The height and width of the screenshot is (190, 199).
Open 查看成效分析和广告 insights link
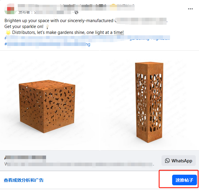[x=24, y=180]
